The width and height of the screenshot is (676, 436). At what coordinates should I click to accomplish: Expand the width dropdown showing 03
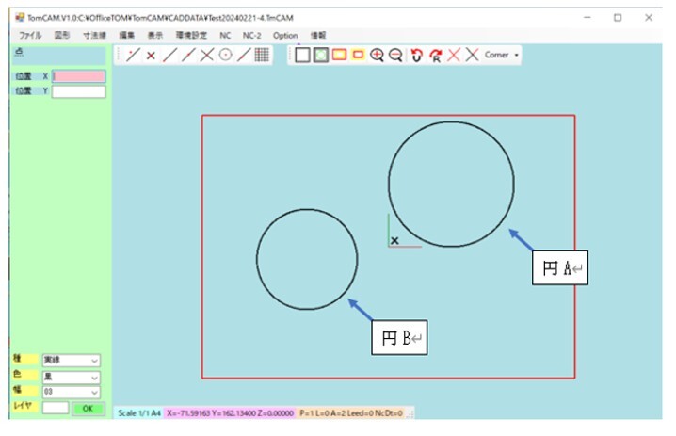[72, 393]
